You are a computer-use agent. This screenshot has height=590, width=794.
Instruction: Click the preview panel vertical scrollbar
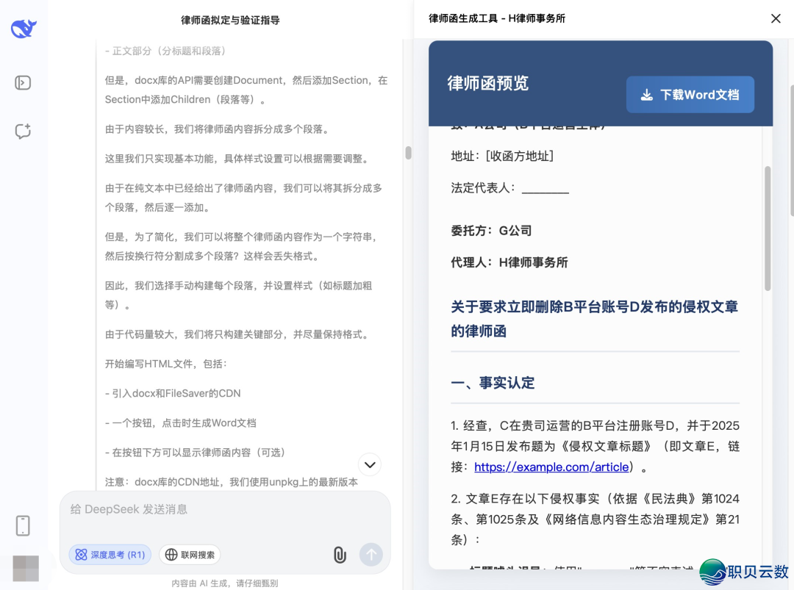point(768,228)
